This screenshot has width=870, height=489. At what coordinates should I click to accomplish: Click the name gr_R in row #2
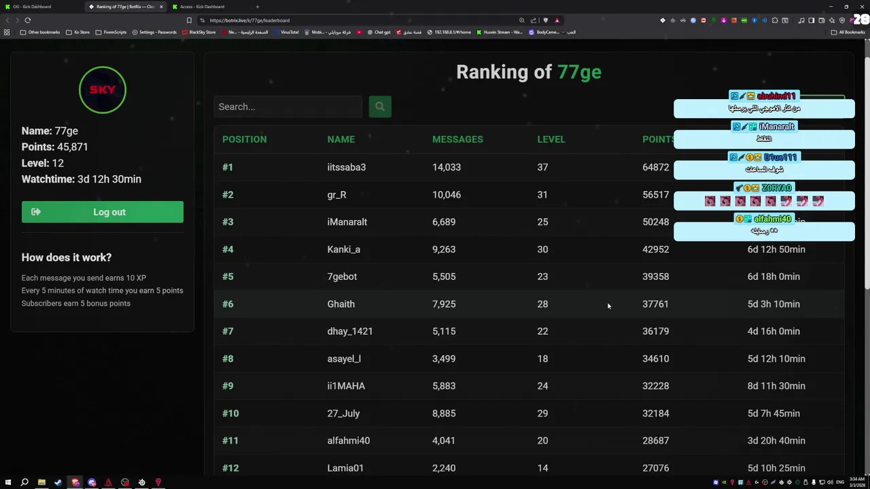coord(336,195)
